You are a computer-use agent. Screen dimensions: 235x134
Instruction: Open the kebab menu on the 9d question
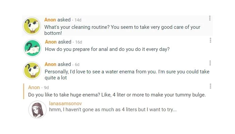210,86
